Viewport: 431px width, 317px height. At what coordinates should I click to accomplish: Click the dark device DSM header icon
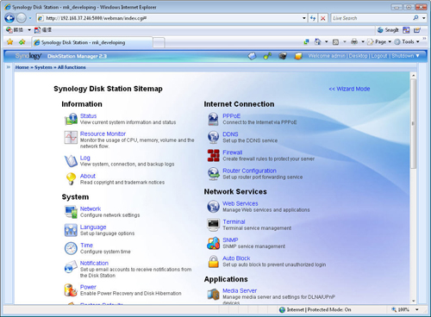[x=283, y=56]
